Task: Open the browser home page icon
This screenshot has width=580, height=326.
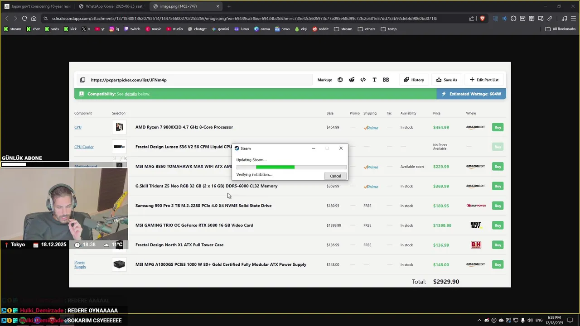Action: (34, 19)
